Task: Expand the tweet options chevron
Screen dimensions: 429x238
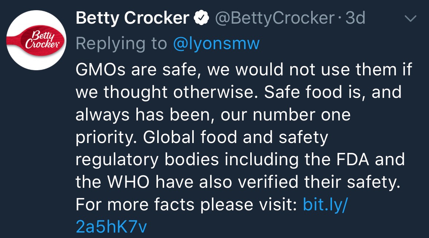Action: (x=411, y=19)
